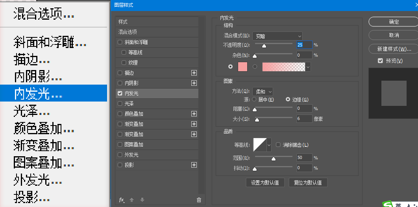Open the 混合模式 dropdown showing 变暗

click(x=277, y=36)
